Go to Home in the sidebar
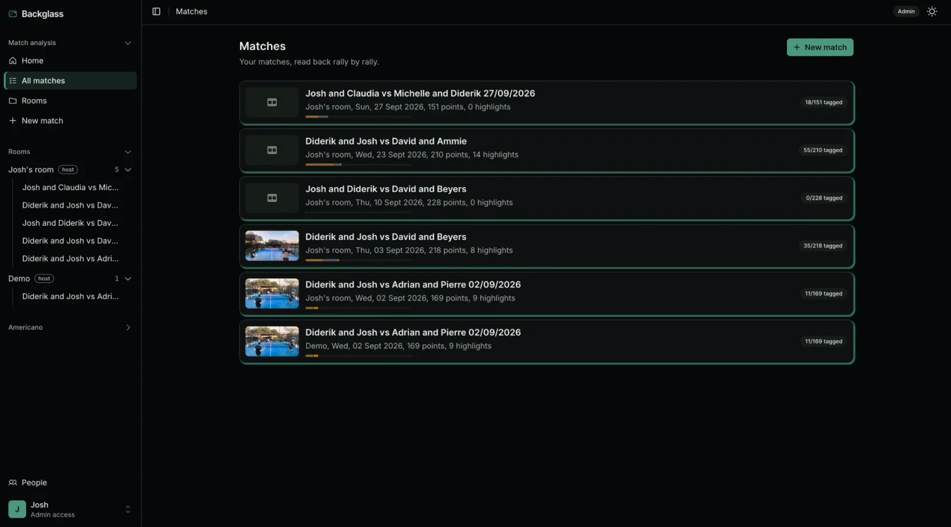This screenshot has width=951, height=527. pyautogui.click(x=70, y=61)
